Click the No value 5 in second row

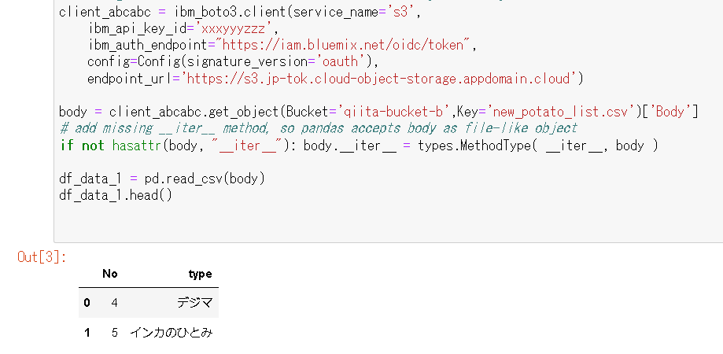coord(114,333)
